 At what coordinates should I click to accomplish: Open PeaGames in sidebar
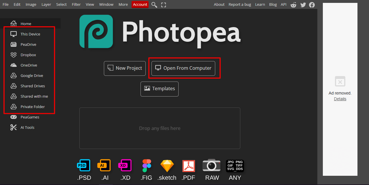click(x=30, y=117)
